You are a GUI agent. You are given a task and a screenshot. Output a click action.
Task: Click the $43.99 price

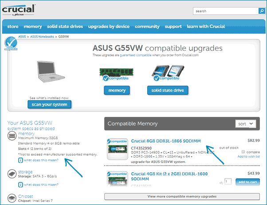(254, 174)
